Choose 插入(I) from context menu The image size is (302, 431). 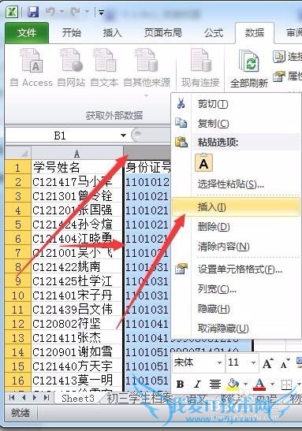[237, 207]
